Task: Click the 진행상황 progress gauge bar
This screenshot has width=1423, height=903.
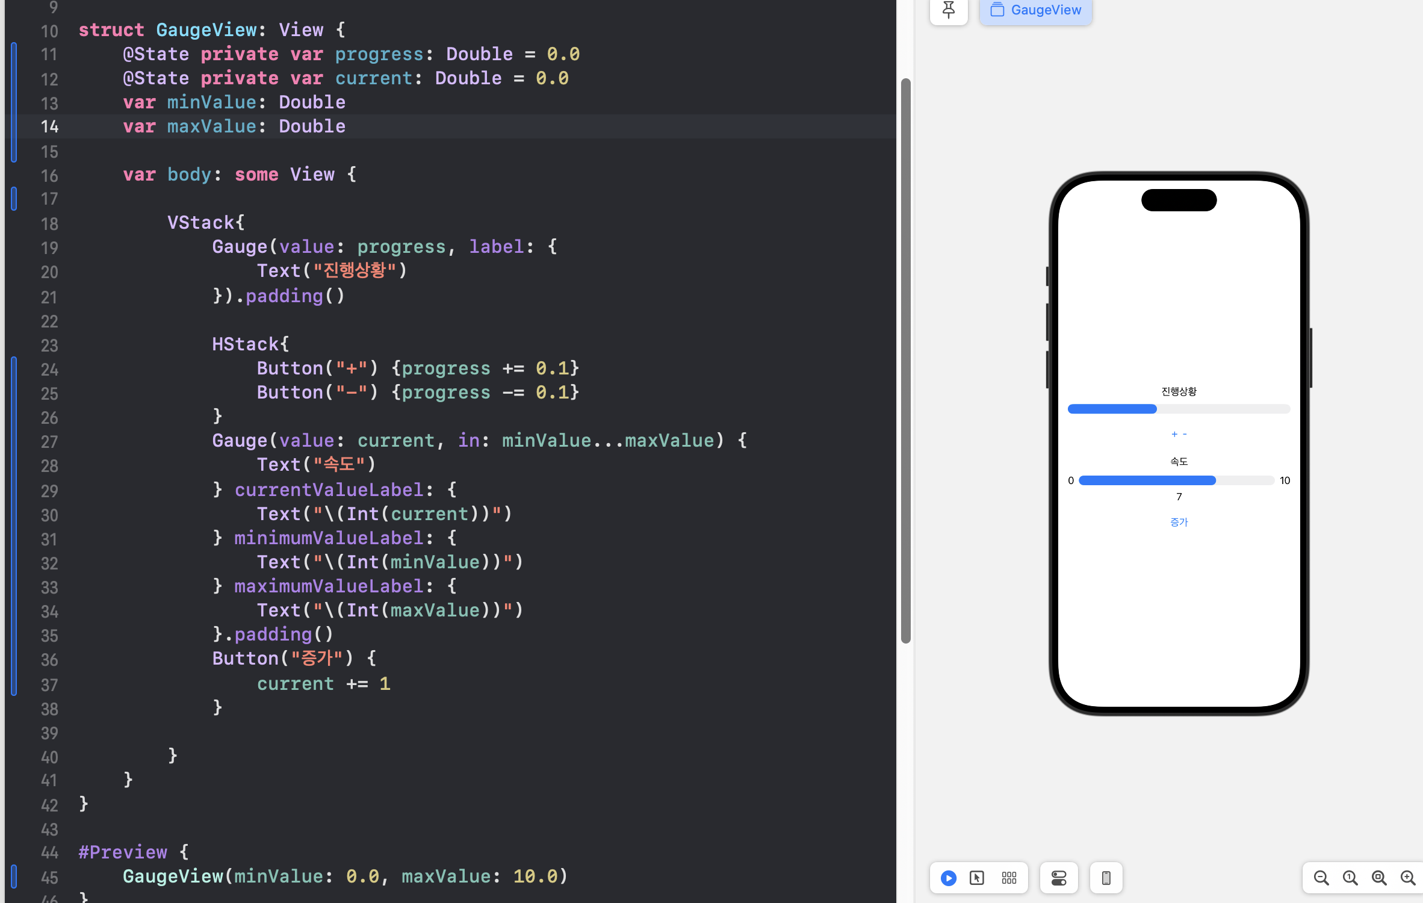Action: tap(1178, 409)
